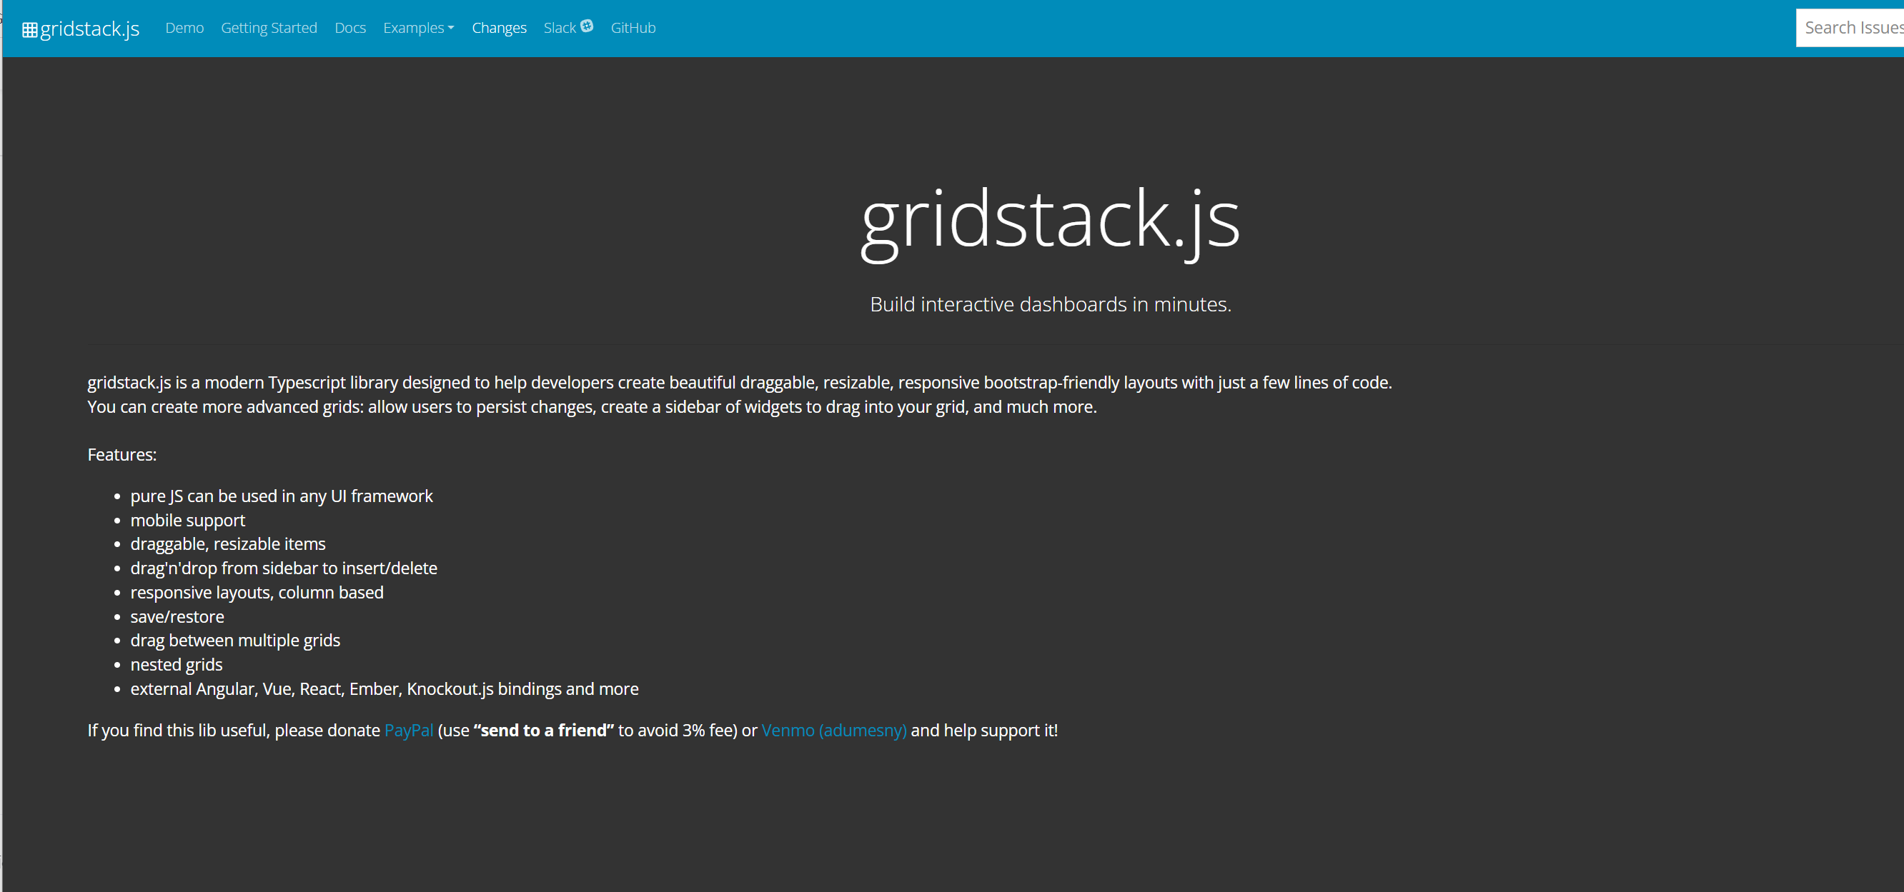Screen dimensions: 1904x892
Task: Expand the Examples dropdown caret
Action: coord(451,28)
